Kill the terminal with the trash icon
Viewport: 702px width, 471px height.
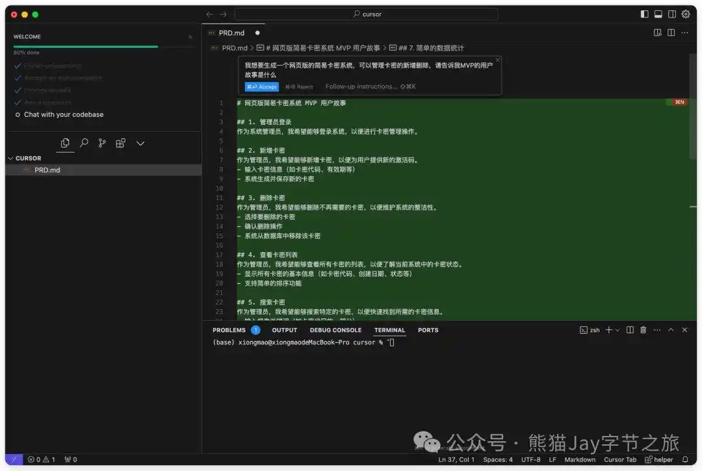[643, 329]
